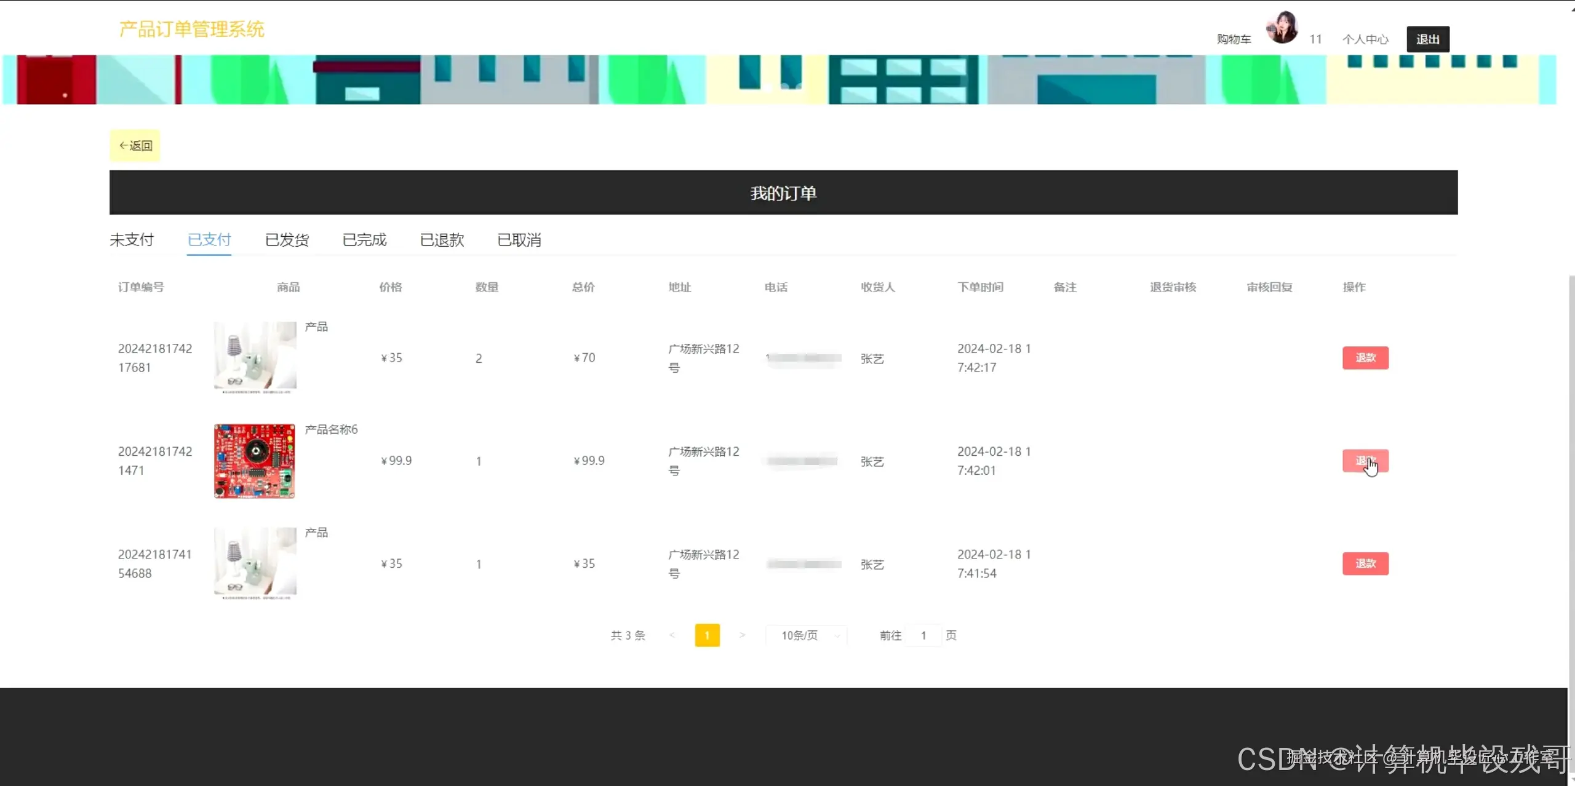Show the 已取消 orders tab

[519, 240]
